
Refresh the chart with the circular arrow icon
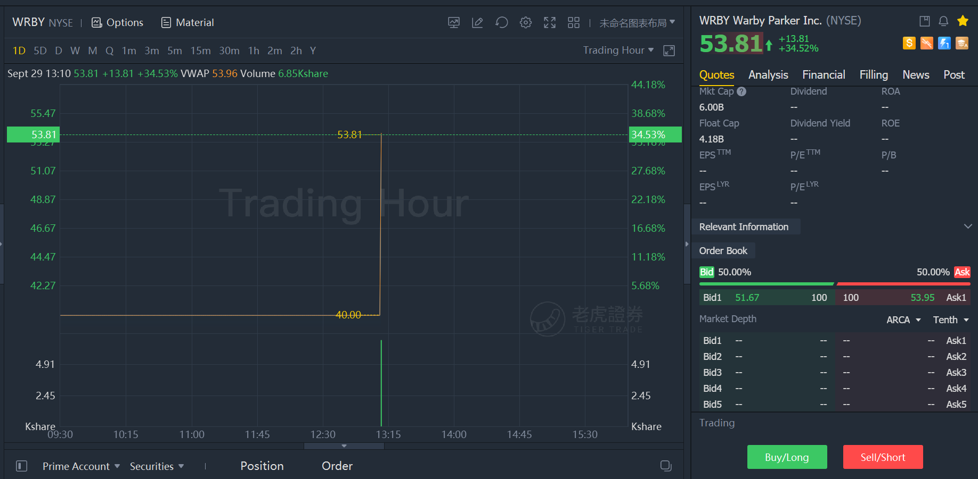(x=501, y=22)
